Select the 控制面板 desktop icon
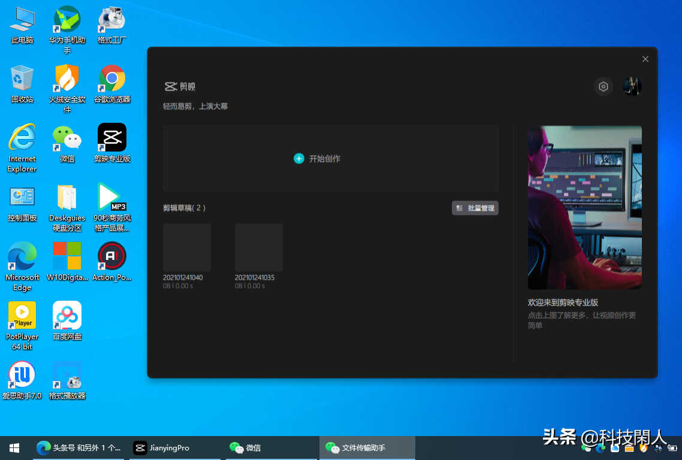The height and width of the screenshot is (460, 682). 22,203
